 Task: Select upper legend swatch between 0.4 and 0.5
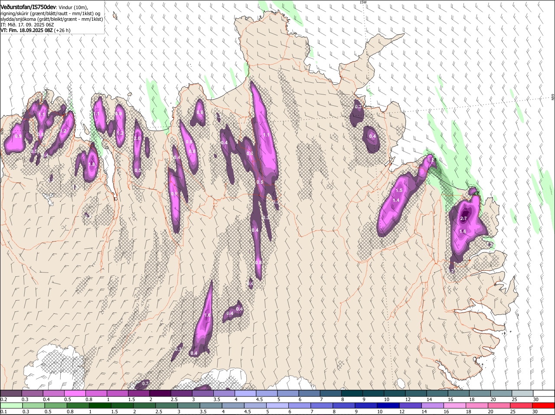click(x=53, y=393)
